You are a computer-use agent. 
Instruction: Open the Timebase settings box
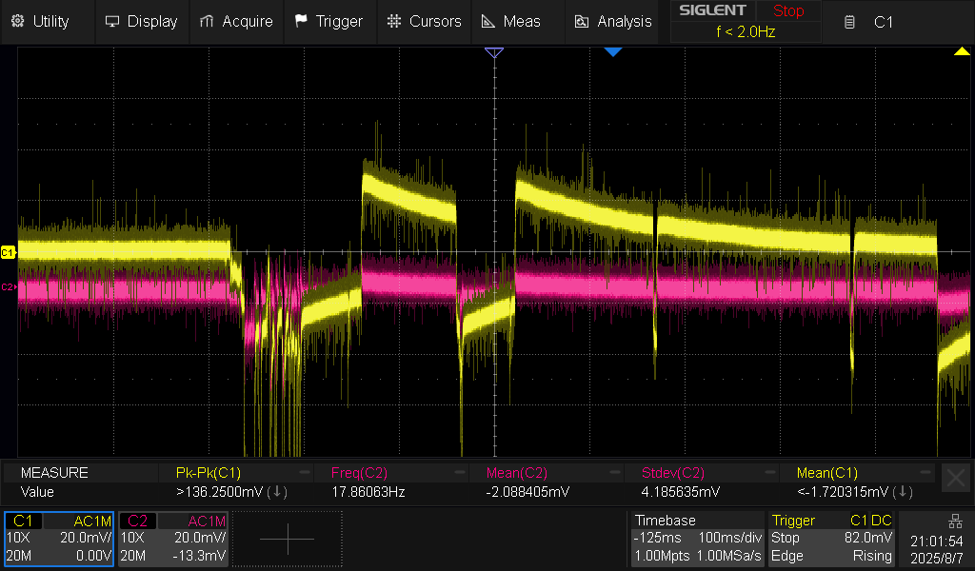coord(697,539)
